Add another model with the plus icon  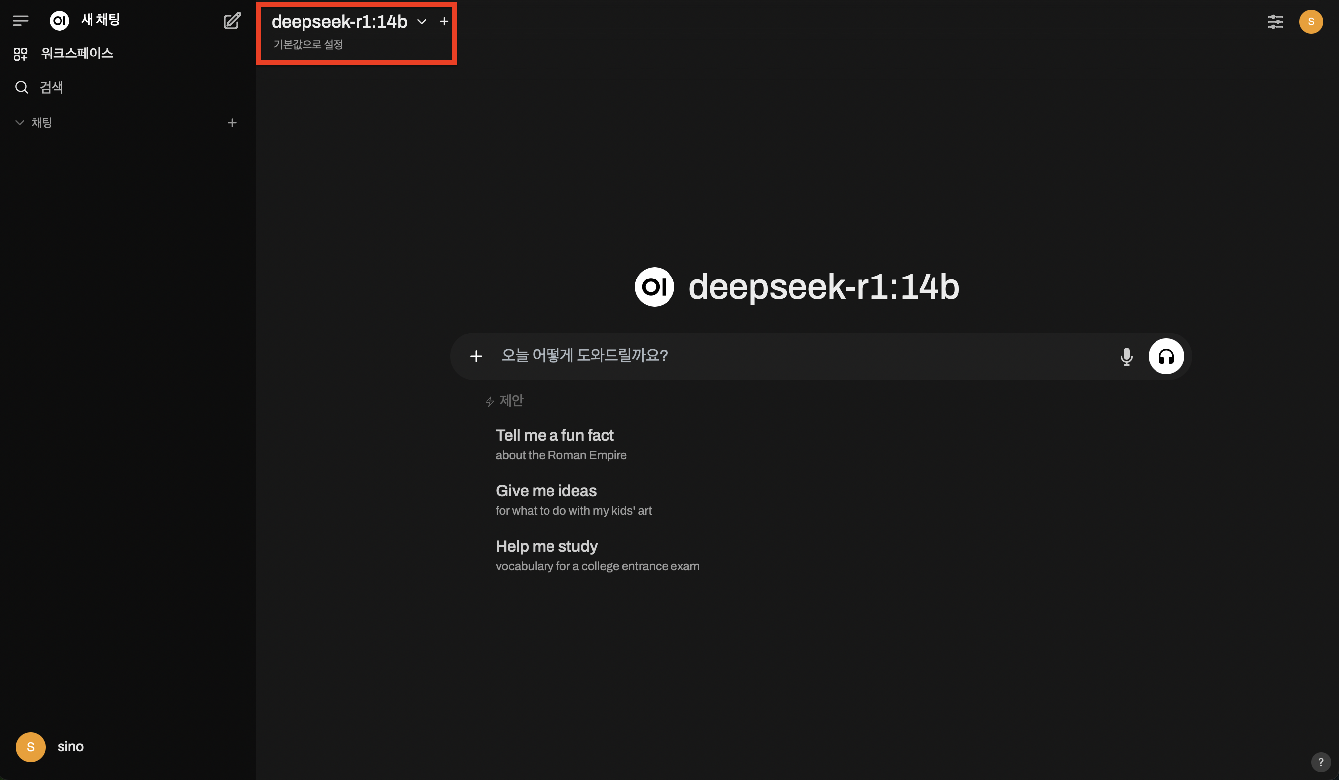pyautogui.click(x=444, y=22)
